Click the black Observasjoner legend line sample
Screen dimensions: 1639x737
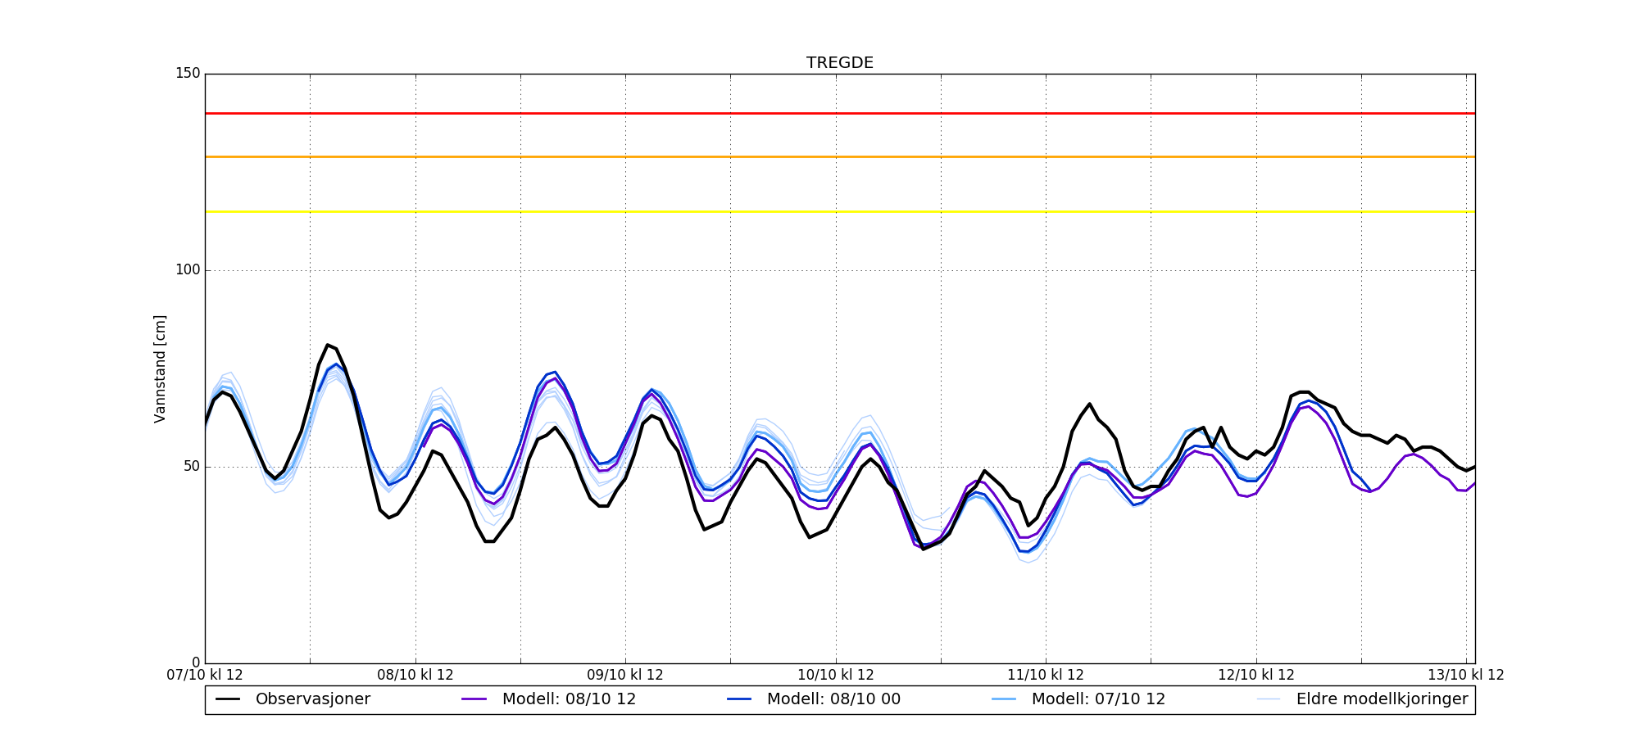[x=228, y=699]
